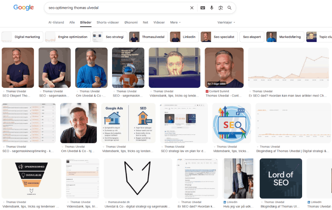
Task: Open the 'Google Ads' vs SEO comparison image
Action: 128,123
